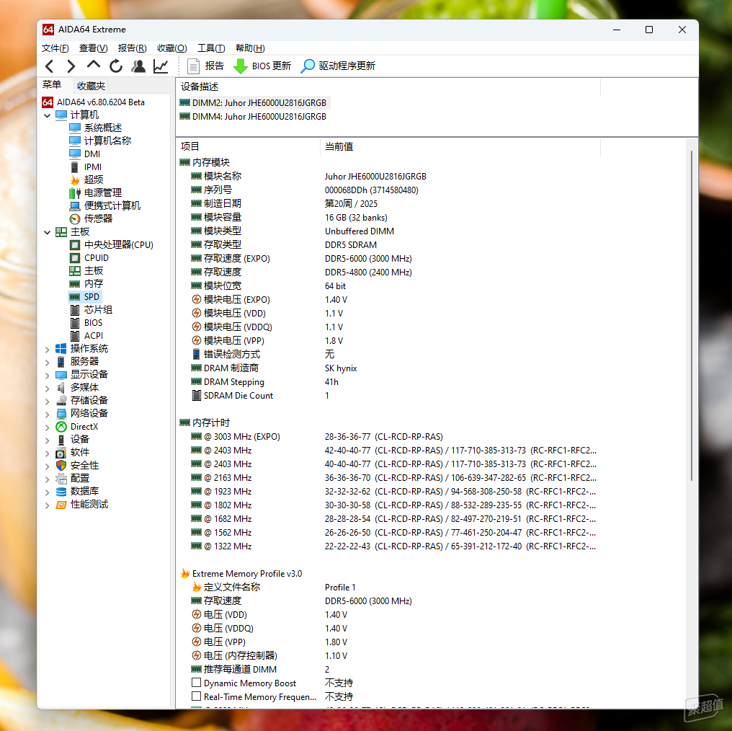This screenshot has height=731, width=732.
Task: Open the 查看(V) menu
Action: point(94,48)
